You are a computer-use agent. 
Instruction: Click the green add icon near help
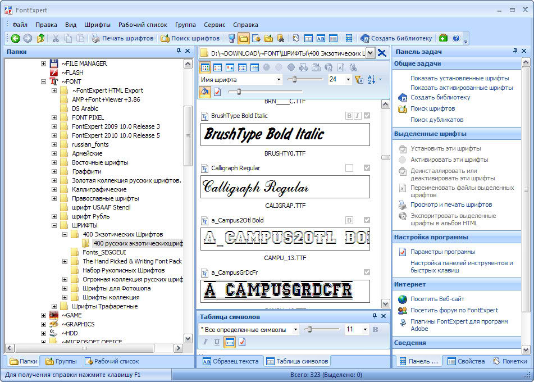click(x=443, y=38)
